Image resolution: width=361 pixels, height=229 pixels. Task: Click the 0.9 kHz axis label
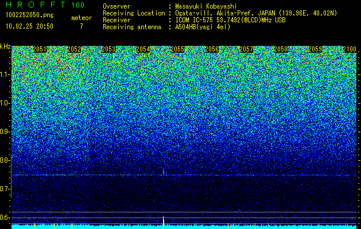click(5, 132)
